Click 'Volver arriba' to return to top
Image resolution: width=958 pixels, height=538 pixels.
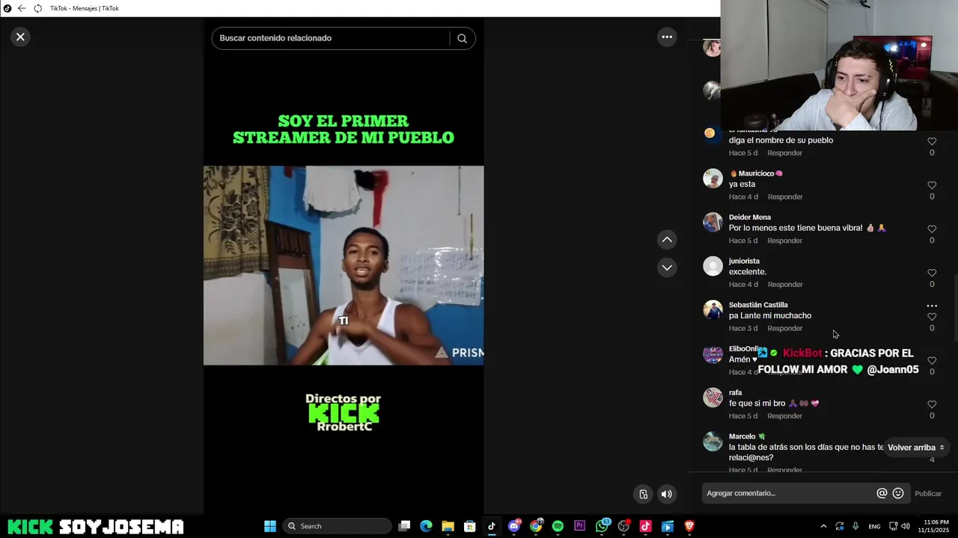(916, 448)
